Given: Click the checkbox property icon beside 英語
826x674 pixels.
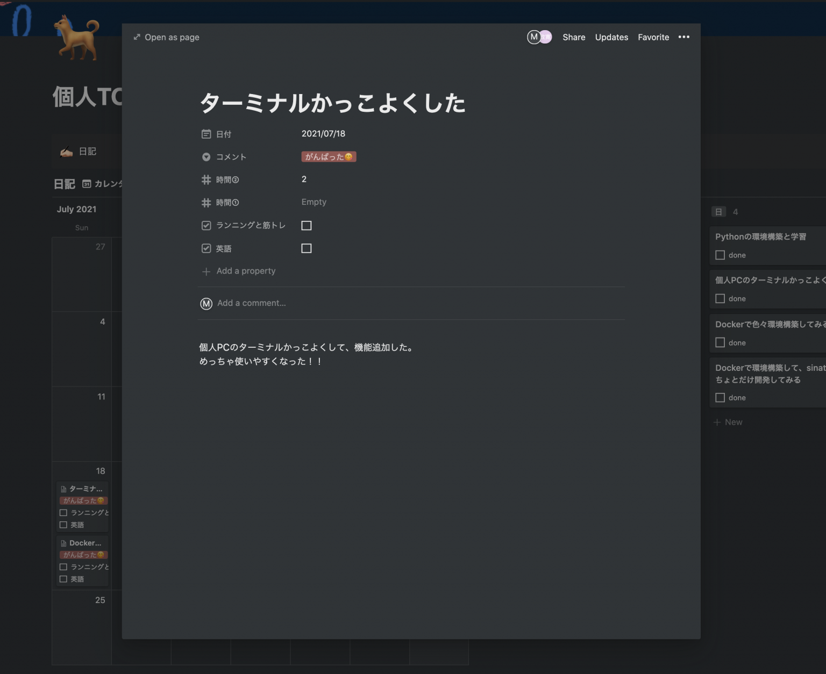Looking at the screenshot, I should click(x=206, y=248).
